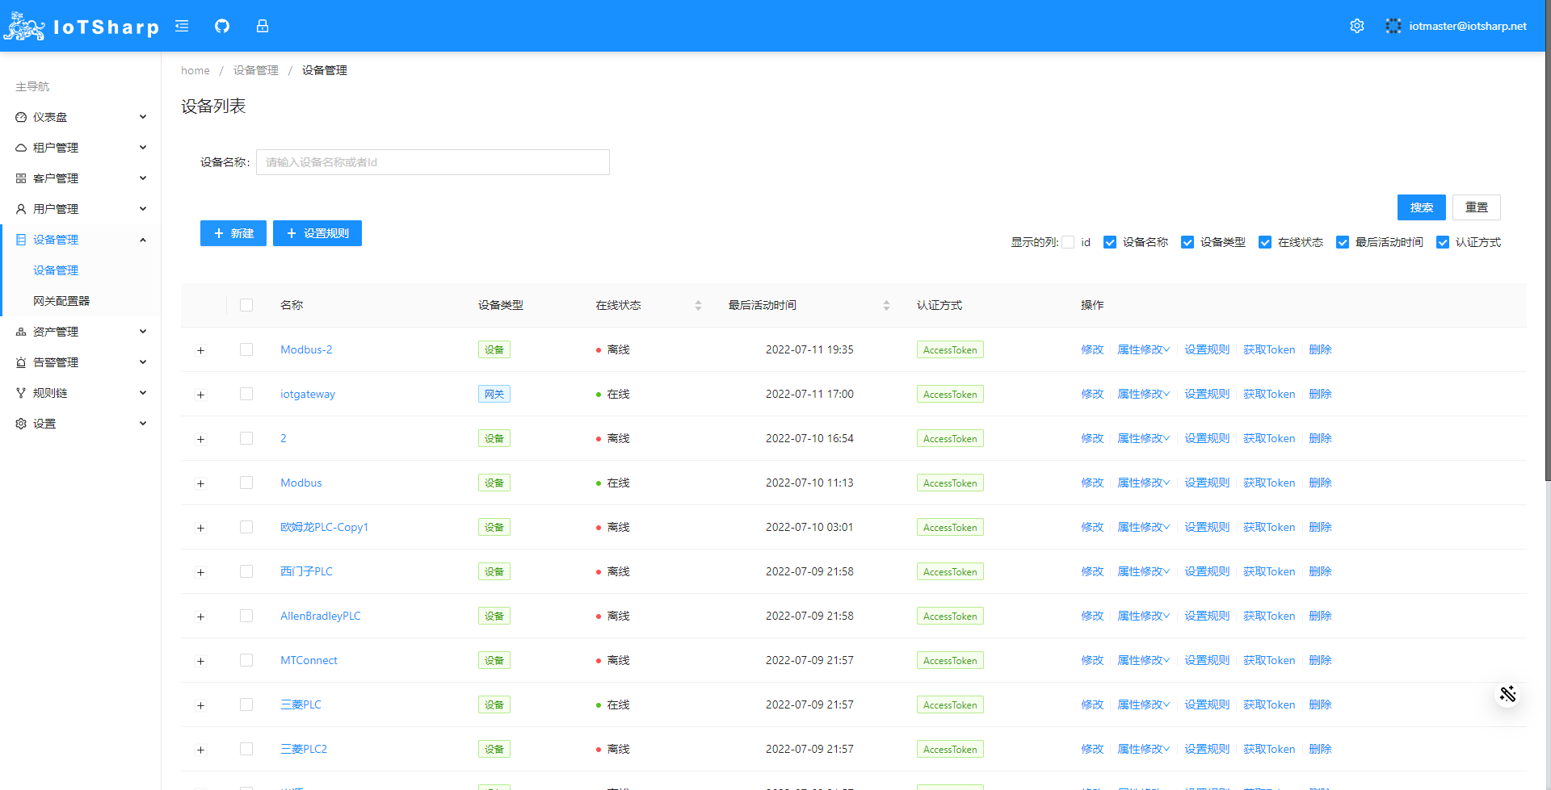This screenshot has height=790, width=1551.
Task: Collapse the sidebar with the menu fold icon
Action: 182,26
